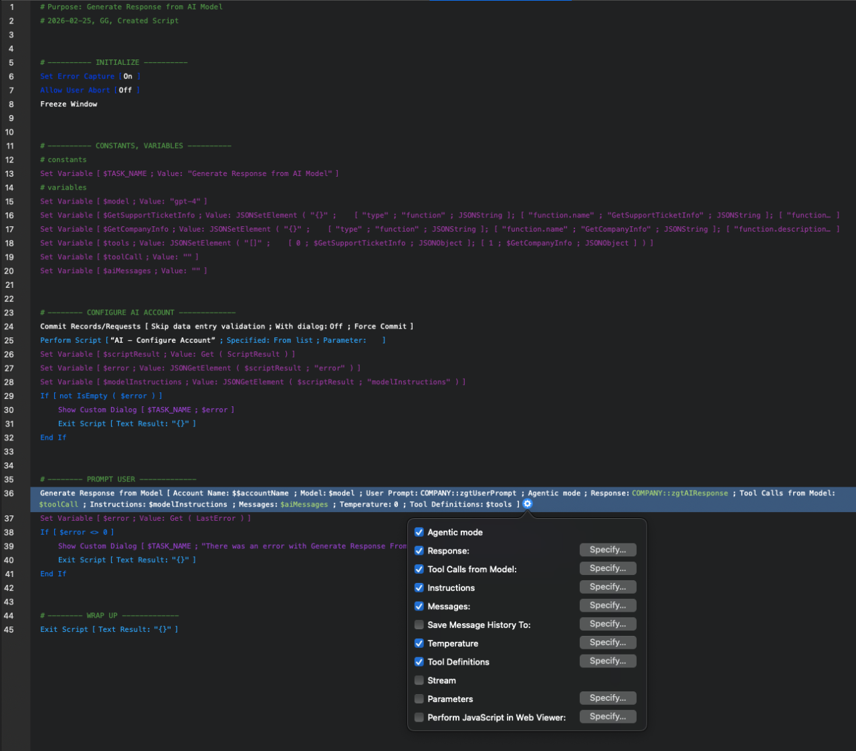Click the Set Variable $GetSupportTicketInfo step
This screenshot has height=751, width=856.
point(439,216)
